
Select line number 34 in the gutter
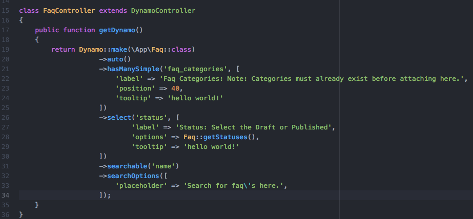[x=6, y=195]
